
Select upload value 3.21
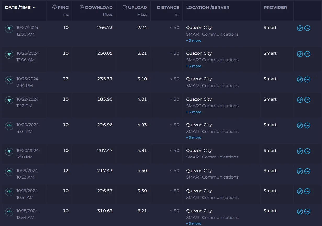click(142, 53)
